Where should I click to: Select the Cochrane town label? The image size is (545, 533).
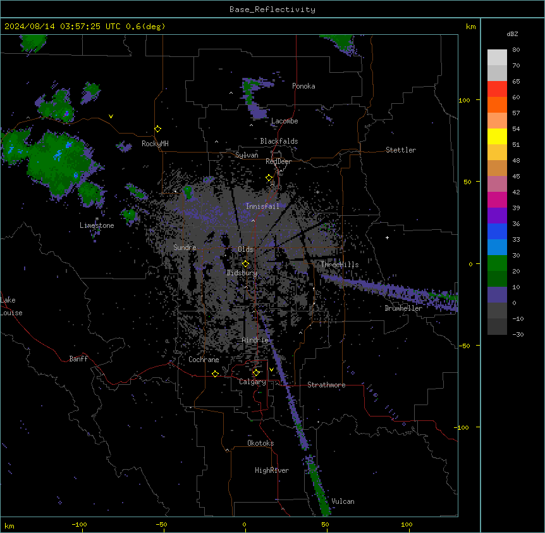point(204,360)
